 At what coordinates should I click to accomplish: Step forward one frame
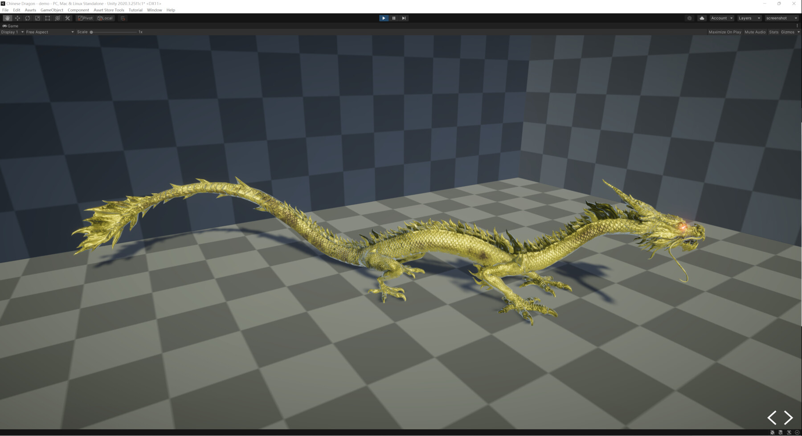[x=404, y=18]
